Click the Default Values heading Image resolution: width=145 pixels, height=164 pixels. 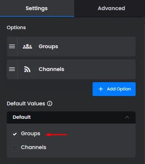(x=26, y=103)
